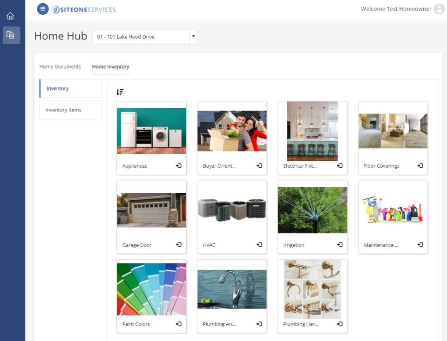This screenshot has width=447, height=341.
Task: Open the Floor Coverings category using its arrow icon
Action: [x=420, y=166]
